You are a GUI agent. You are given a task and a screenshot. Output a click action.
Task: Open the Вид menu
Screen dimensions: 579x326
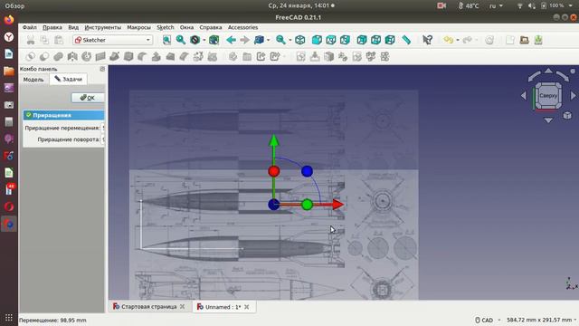point(73,27)
